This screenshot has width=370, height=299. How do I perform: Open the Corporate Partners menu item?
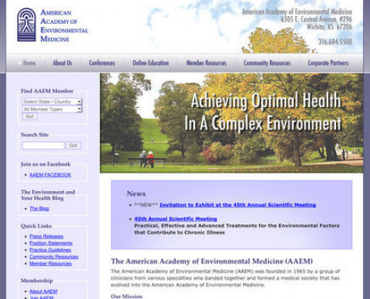328,63
